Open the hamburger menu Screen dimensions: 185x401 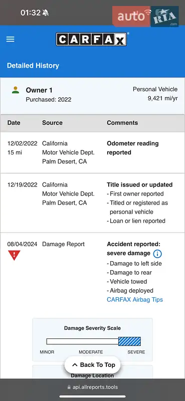point(10,40)
